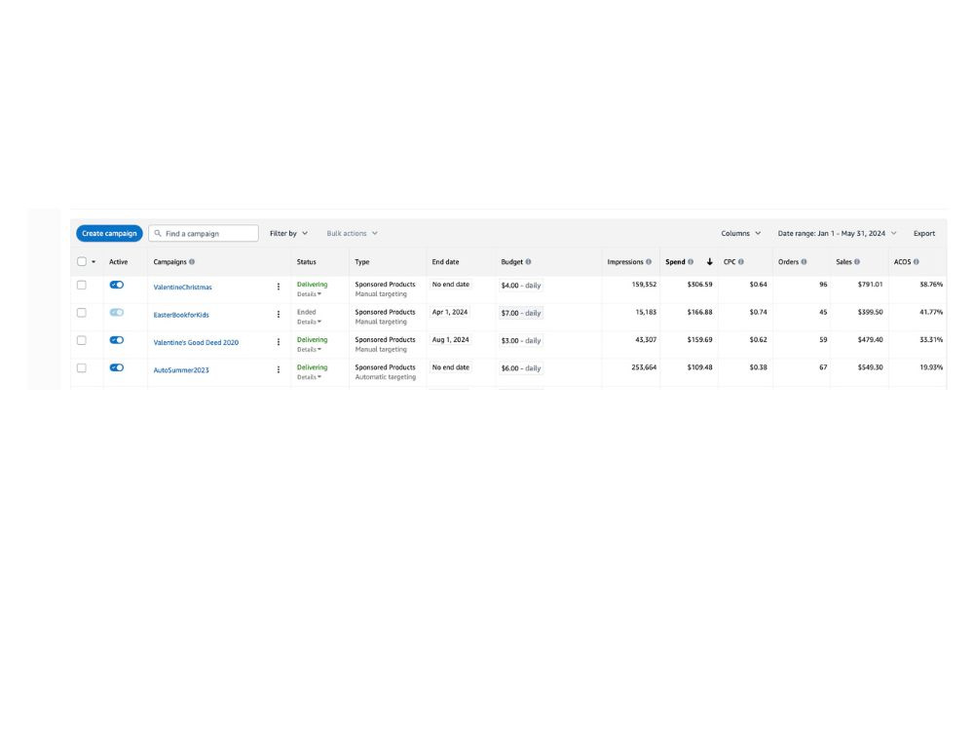Edit the $6.00 daily budget field
The image size is (974, 731).
coord(520,368)
